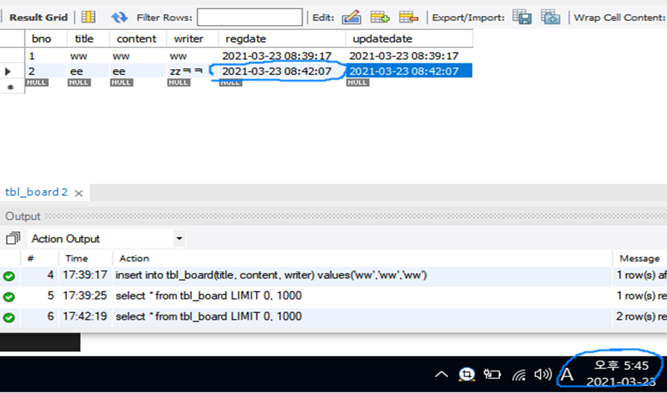Click the copy output icon beside Action Output

click(13, 238)
